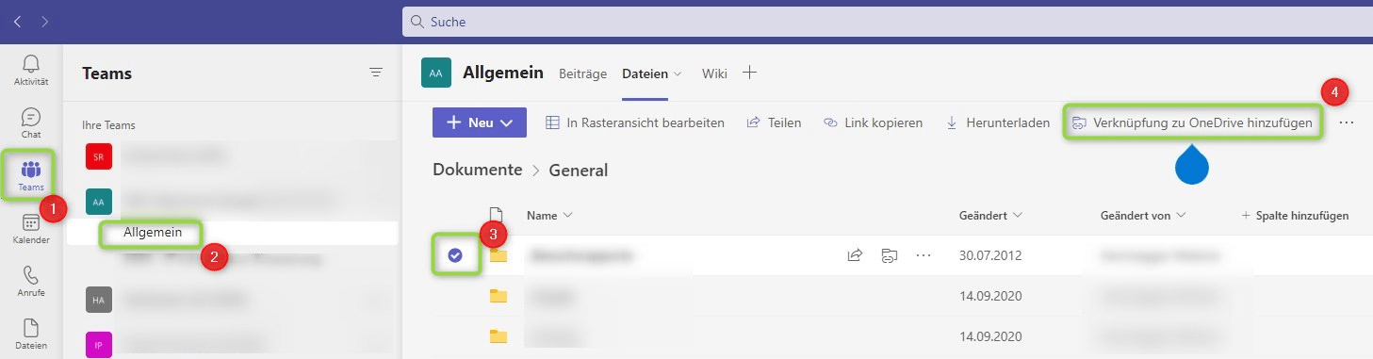Click the filter icon beside Teams heading
The image size is (1373, 359).
(376, 73)
